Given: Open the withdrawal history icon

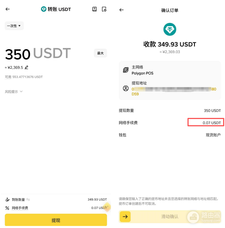Looking at the screenshot, I should (x=104, y=9).
